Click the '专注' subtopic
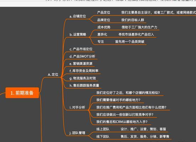The image size is (196, 142). click(101, 42)
